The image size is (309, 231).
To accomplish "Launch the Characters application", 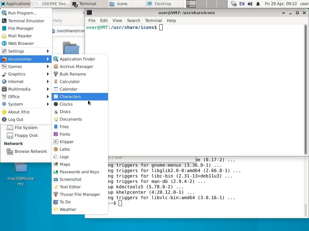I will (x=80, y=97).
